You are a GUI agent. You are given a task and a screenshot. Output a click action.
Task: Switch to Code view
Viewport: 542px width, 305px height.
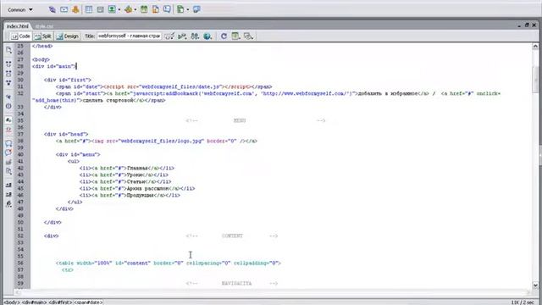[x=20, y=36]
